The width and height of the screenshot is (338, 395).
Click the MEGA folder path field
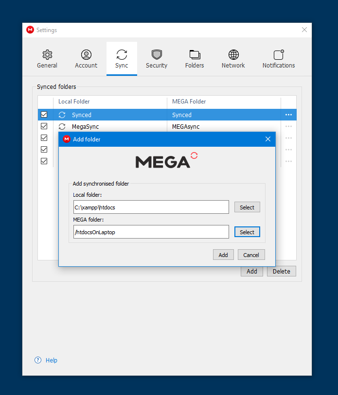click(x=151, y=232)
